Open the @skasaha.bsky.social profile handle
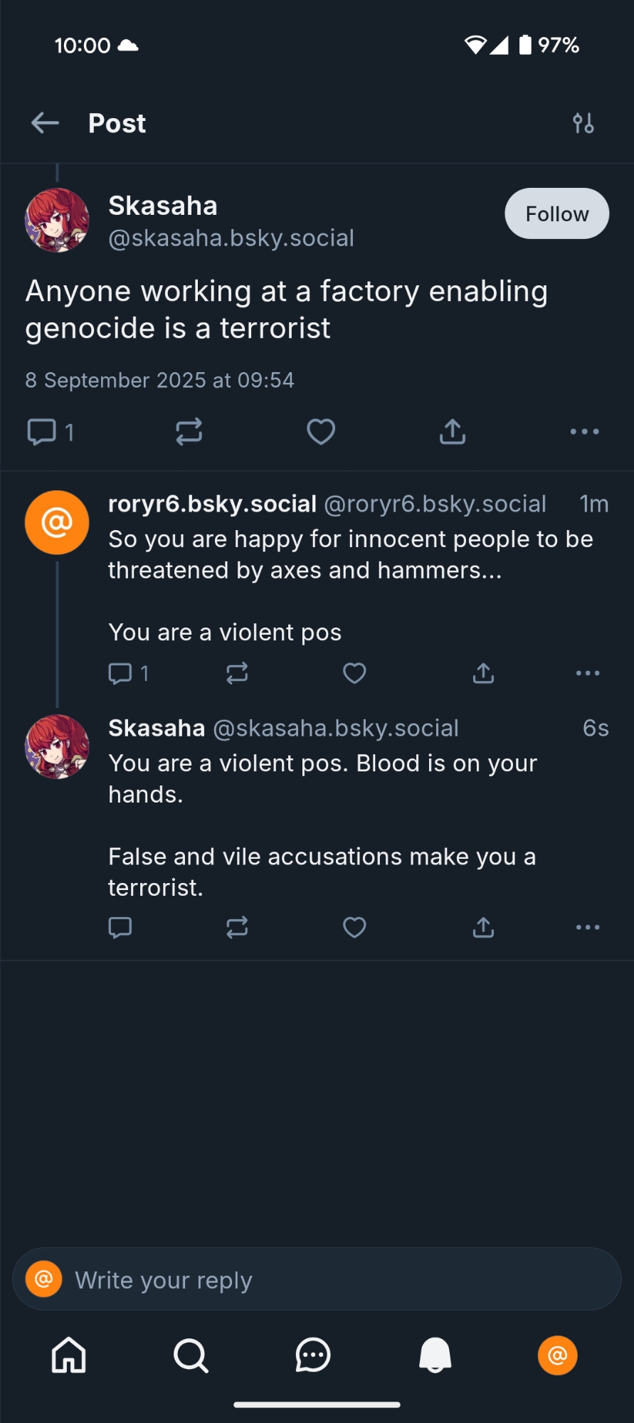This screenshot has height=1423, width=634. (231, 238)
